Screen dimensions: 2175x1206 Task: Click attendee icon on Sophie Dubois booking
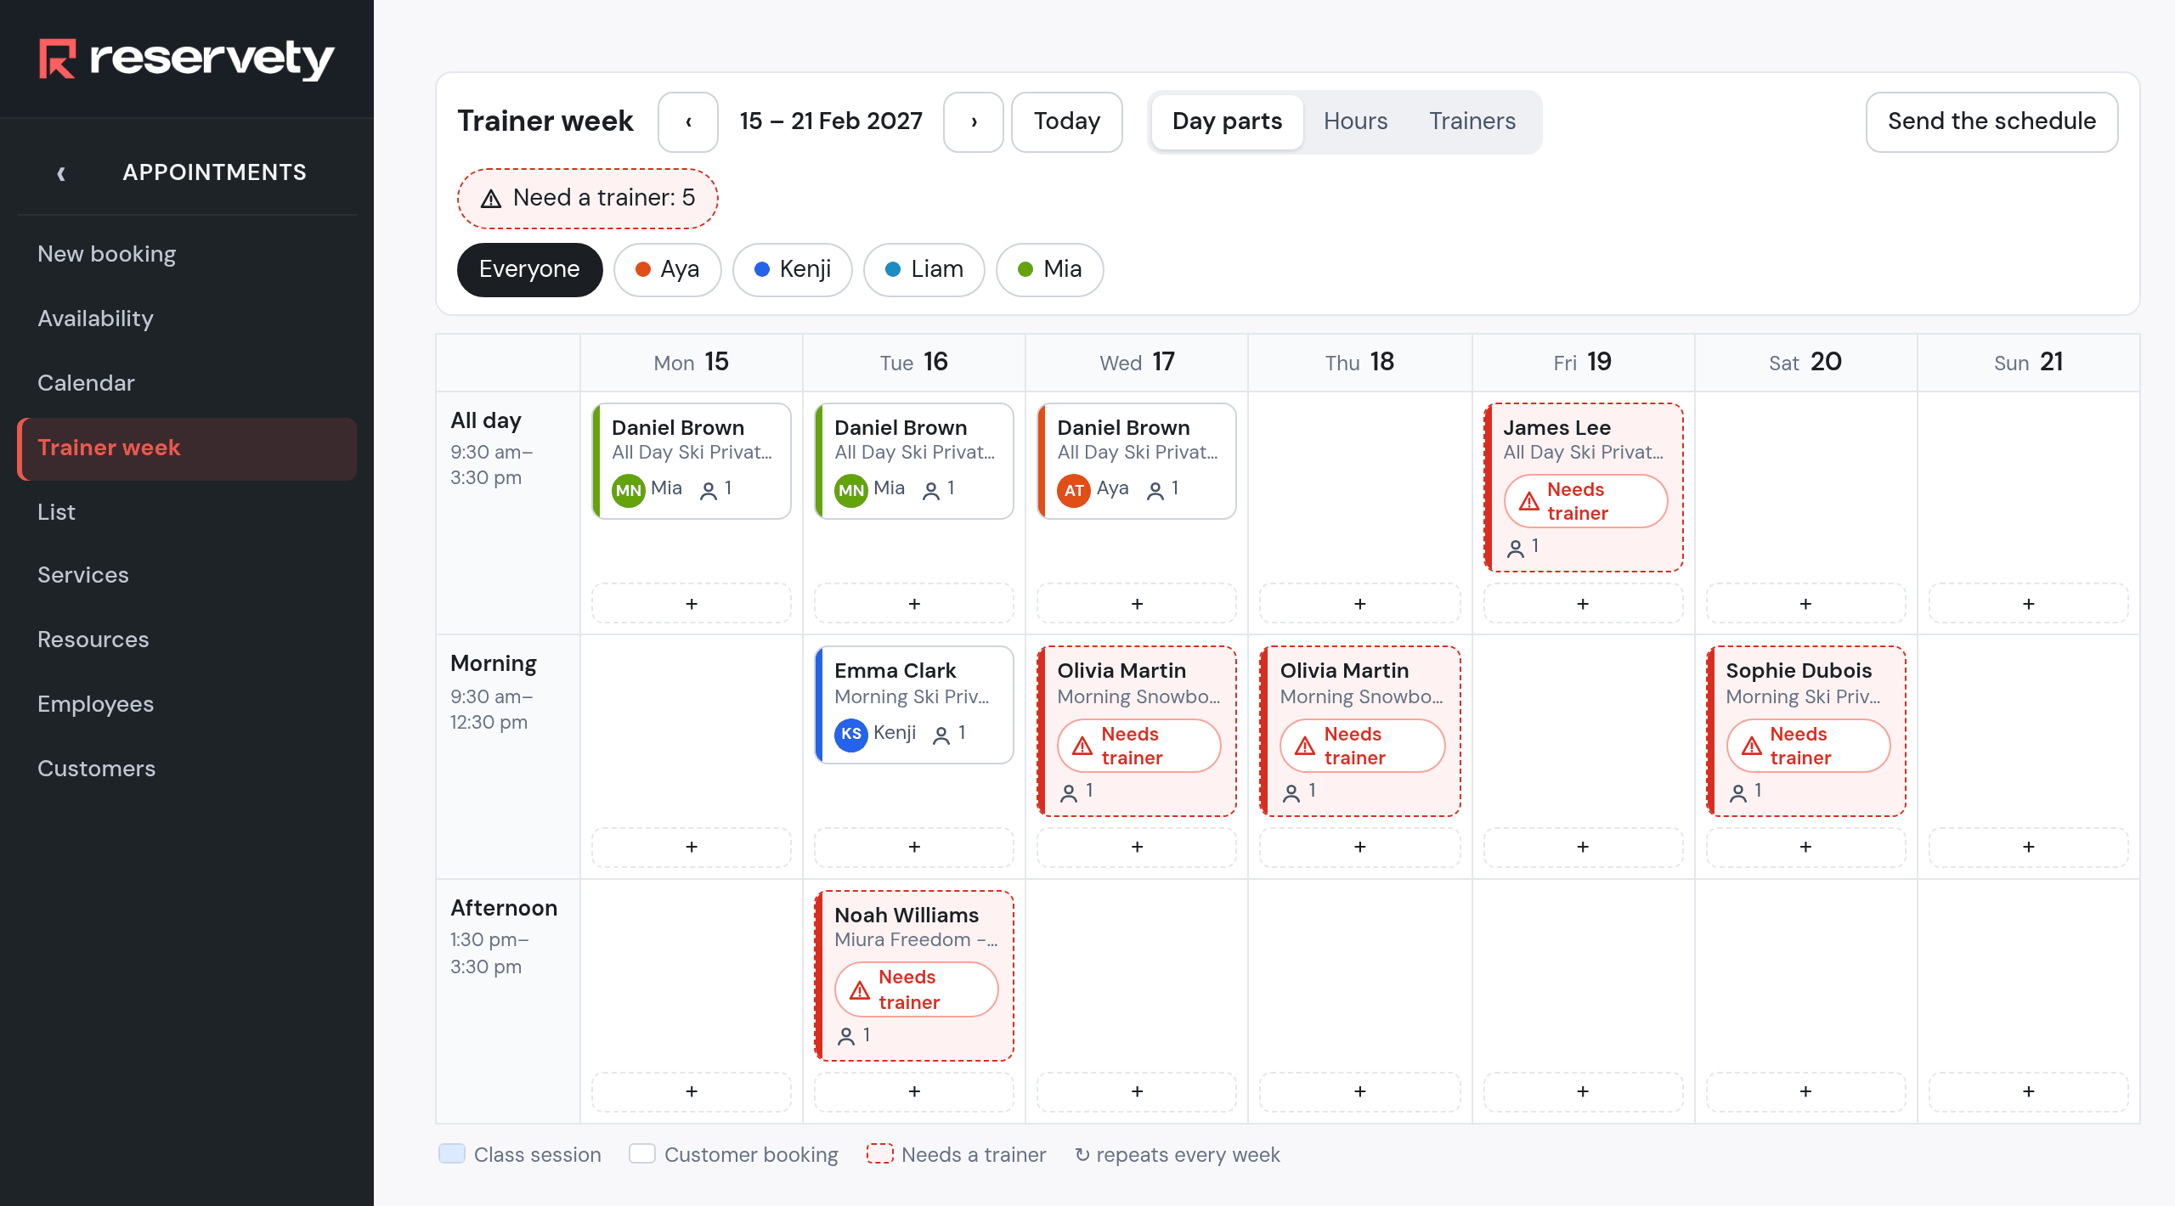point(1738,792)
